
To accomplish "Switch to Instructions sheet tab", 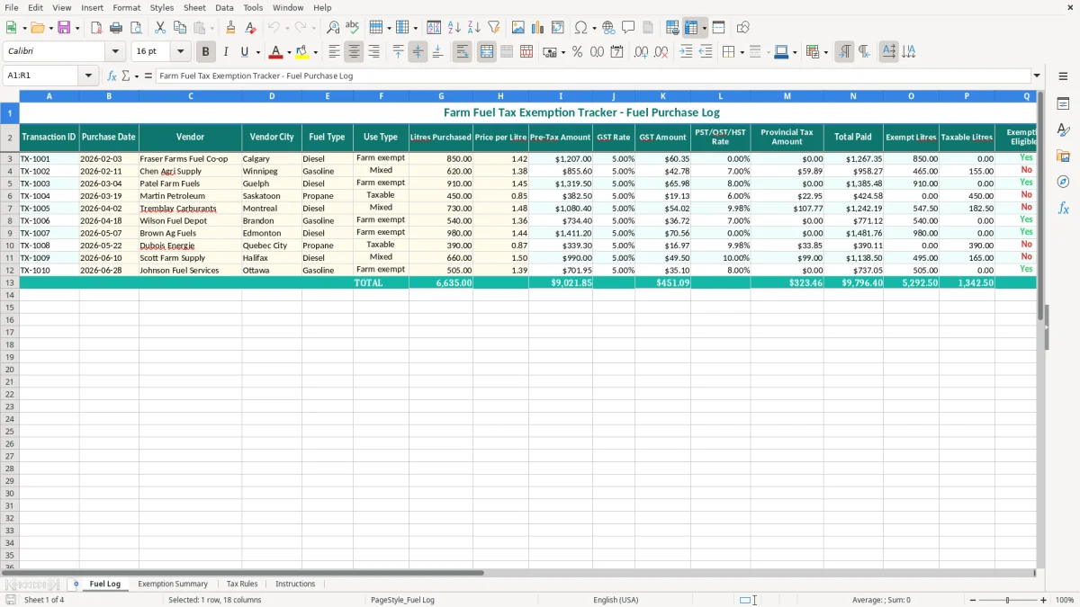I will pyautogui.click(x=295, y=584).
